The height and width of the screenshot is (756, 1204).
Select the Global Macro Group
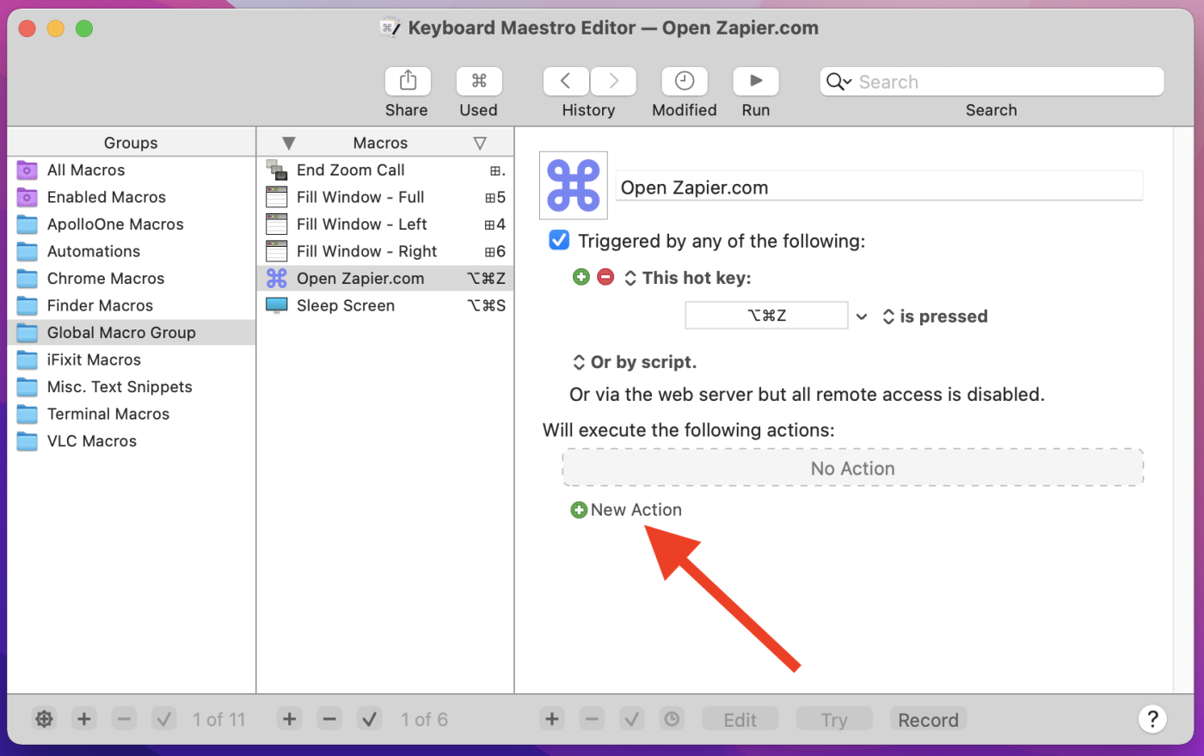point(132,333)
